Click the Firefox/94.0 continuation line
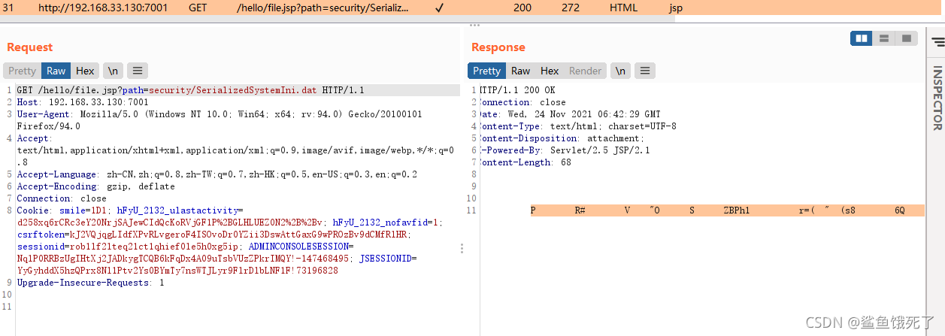The height and width of the screenshot is (336, 945). click(48, 126)
